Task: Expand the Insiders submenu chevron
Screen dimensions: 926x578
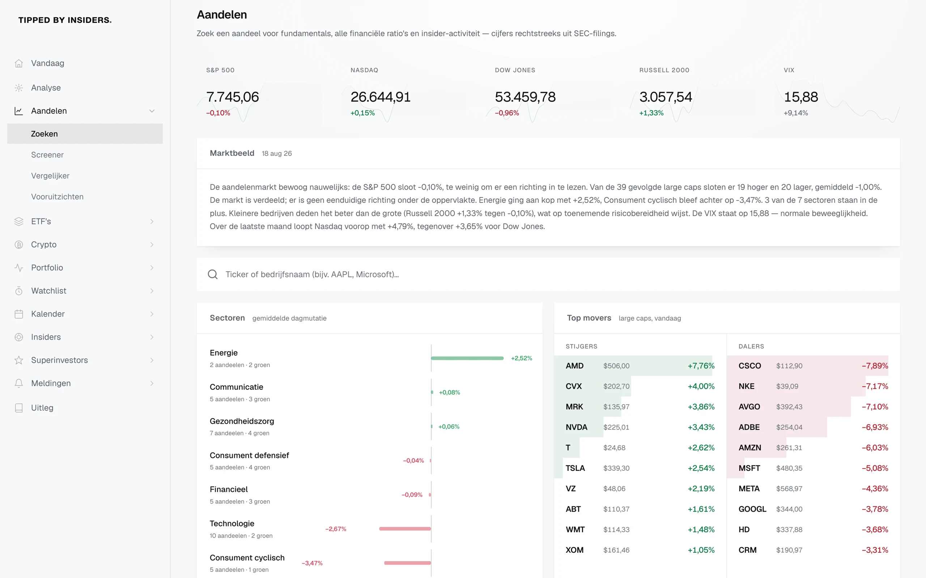Action: click(152, 337)
